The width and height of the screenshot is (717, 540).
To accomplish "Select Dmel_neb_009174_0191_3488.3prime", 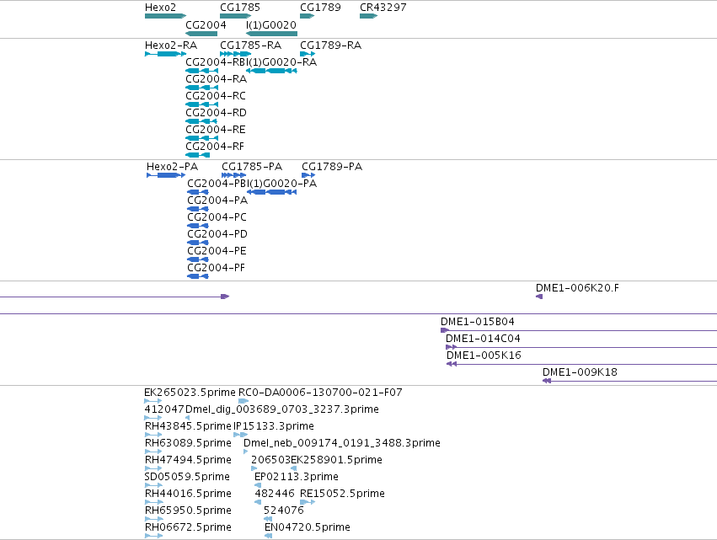I will click(x=245, y=452).
